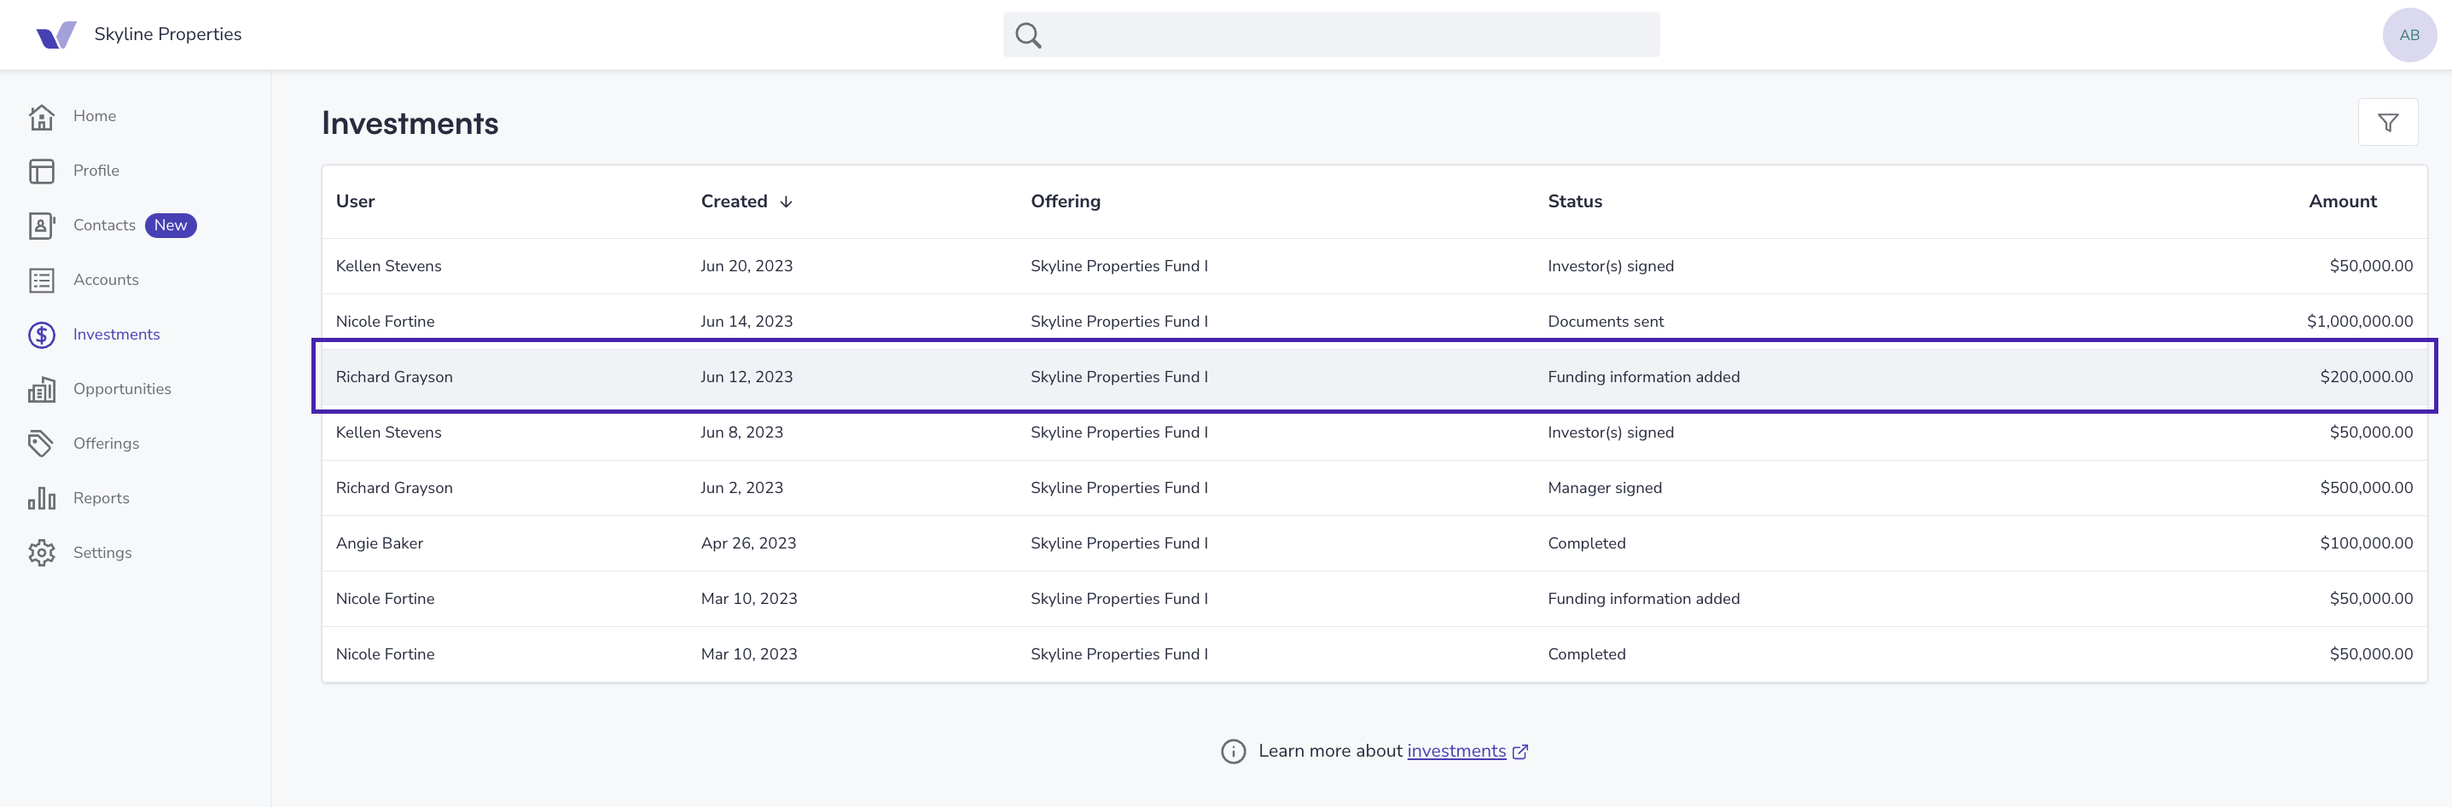The width and height of the screenshot is (2452, 807).
Task: Open Kellen Stevens Jun 20, 2023 row
Action: [x=1374, y=266]
